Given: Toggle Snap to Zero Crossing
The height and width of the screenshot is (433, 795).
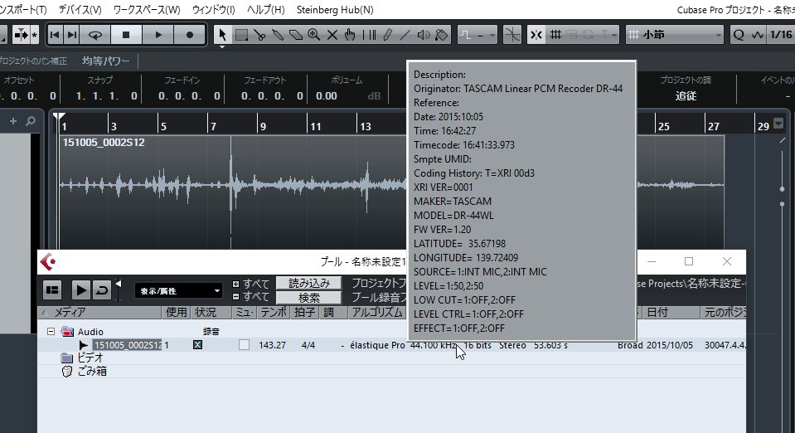Looking at the screenshot, I should pos(512,35).
